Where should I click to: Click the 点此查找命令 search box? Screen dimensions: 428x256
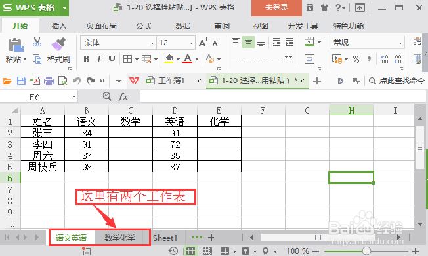(397, 81)
